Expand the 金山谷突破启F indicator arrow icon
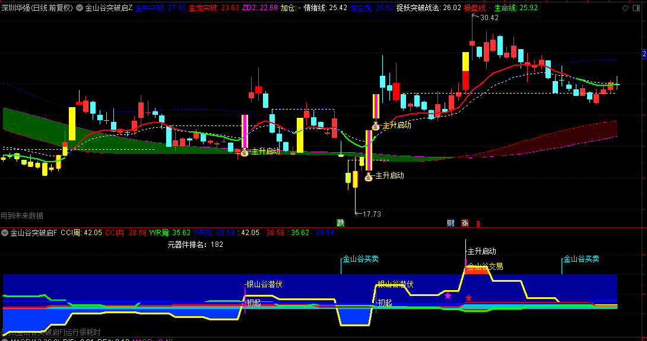Viewport: 647px width, 341px height. click(x=5, y=233)
